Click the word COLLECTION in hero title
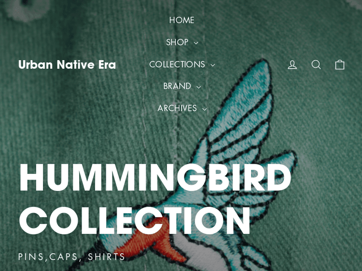 [135, 220]
